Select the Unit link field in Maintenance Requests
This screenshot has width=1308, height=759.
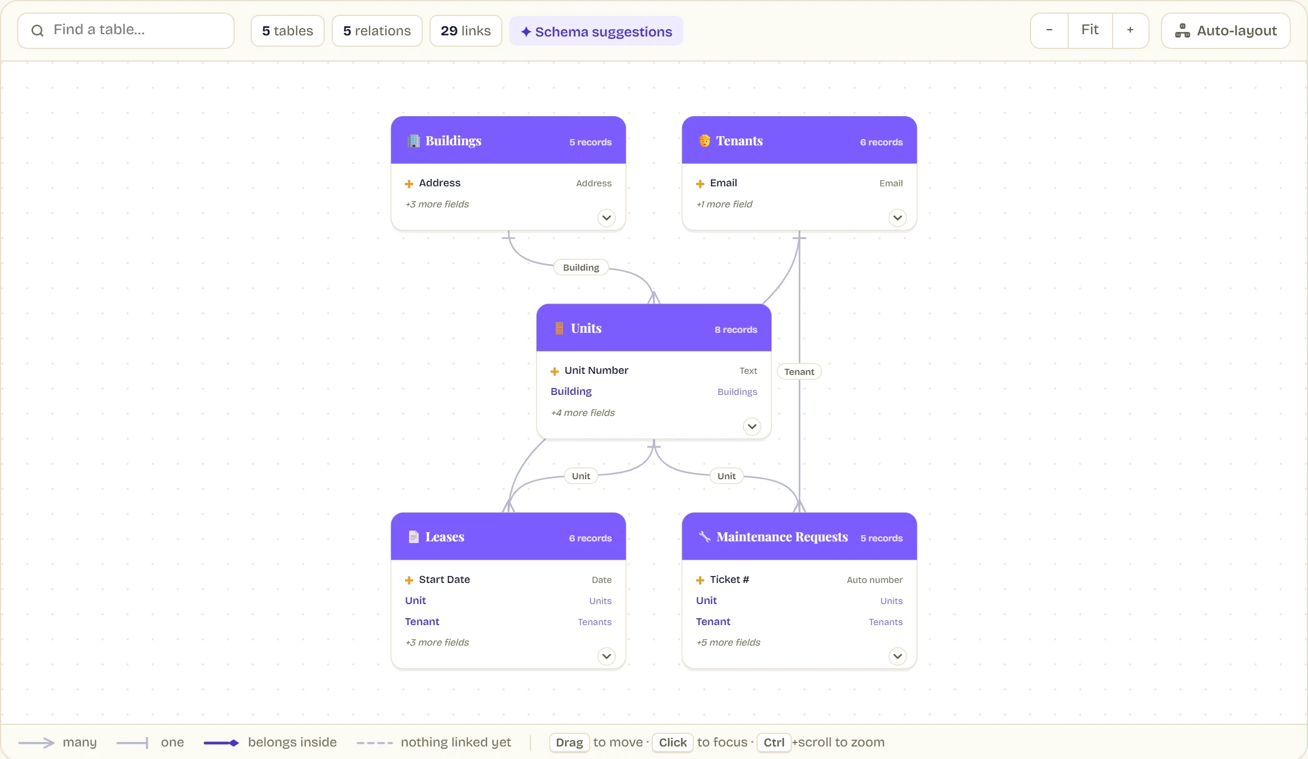click(x=799, y=601)
